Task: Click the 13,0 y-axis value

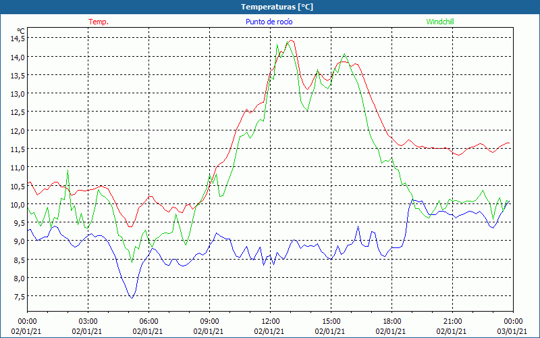Action: pos(18,94)
